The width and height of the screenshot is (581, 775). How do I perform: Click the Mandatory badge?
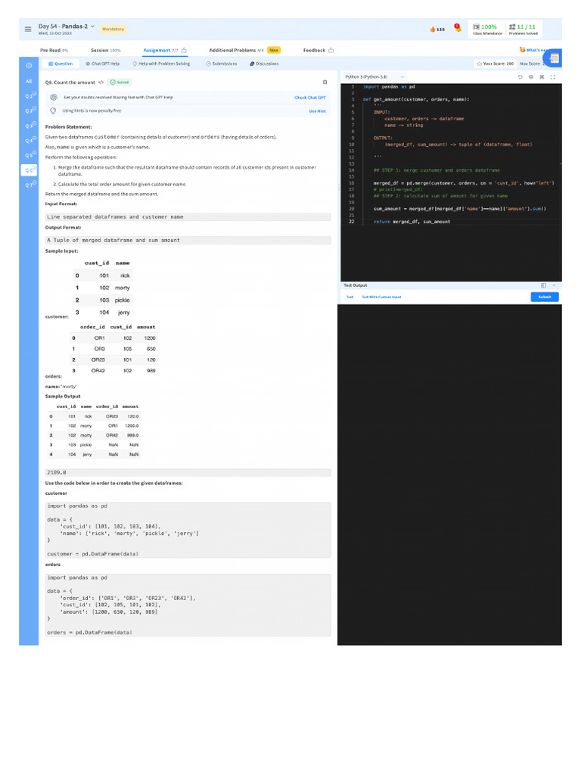coord(113,30)
